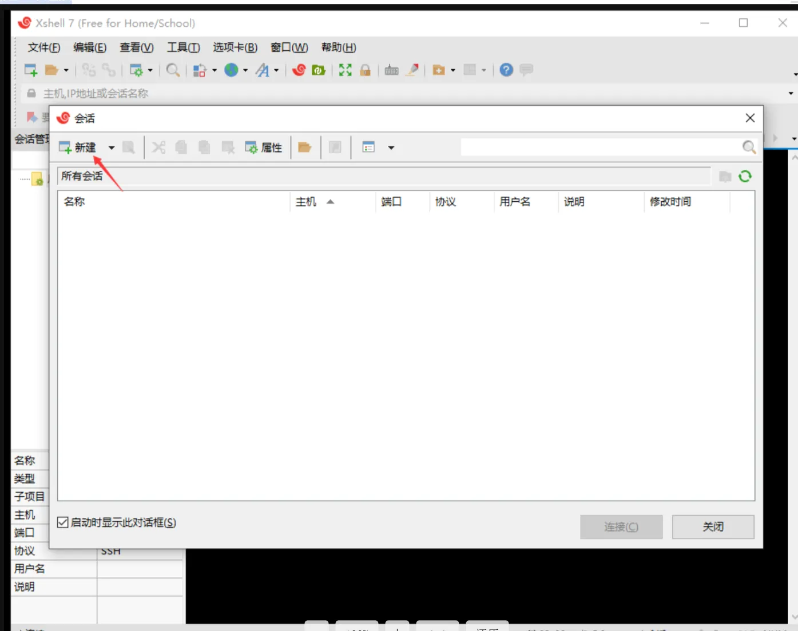Expand the view mode drop-down arrow in Sessions dialog
Image resolution: width=798 pixels, height=631 pixels.
[391, 148]
